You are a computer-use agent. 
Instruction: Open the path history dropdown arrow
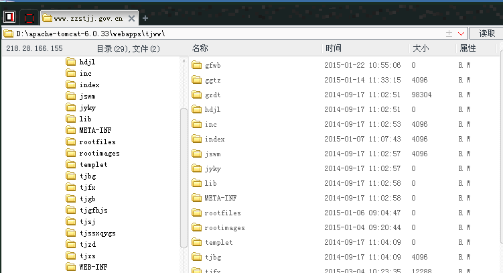pyautogui.click(x=461, y=34)
